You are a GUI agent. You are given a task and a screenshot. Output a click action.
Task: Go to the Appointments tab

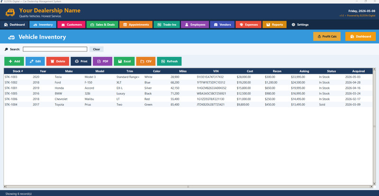coord(136,25)
